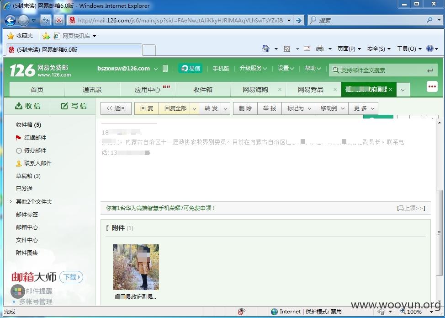Open the 工具(O) menu
The image size is (445, 318).
pos(409,49)
